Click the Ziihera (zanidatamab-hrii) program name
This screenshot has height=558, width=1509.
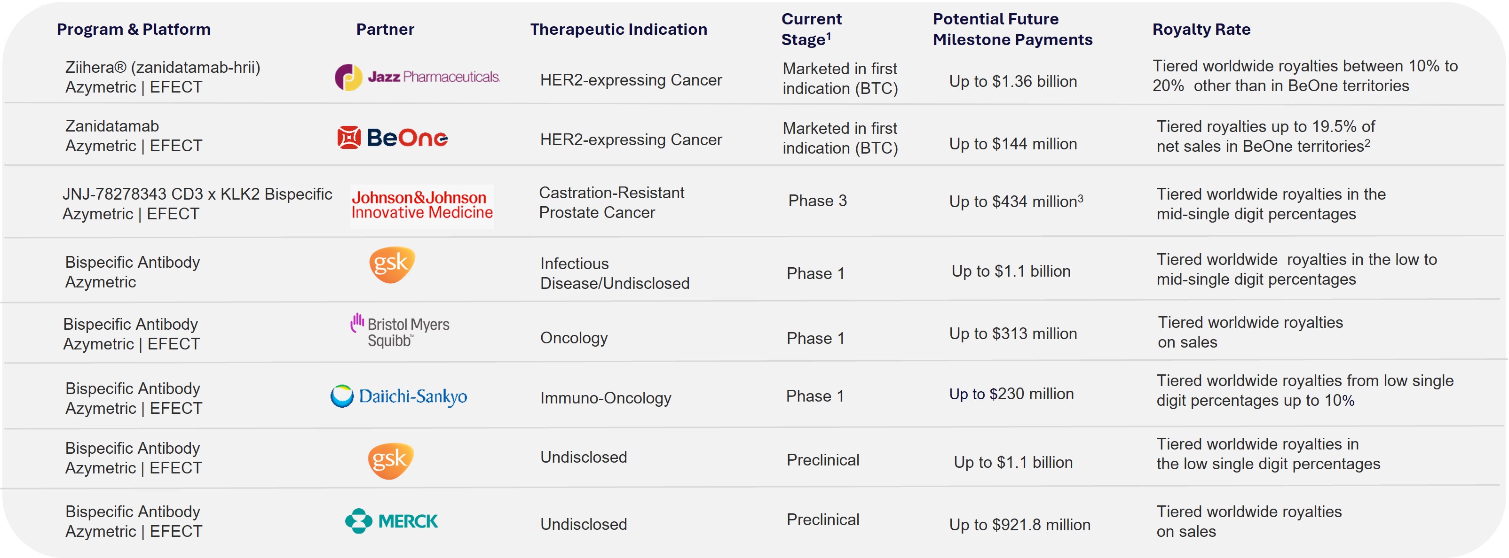click(163, 67)
